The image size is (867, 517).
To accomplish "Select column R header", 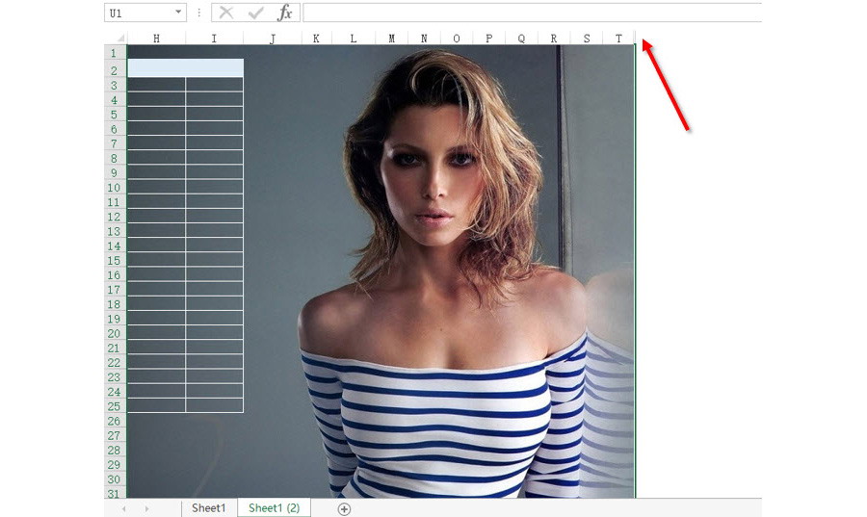I will tap(554, 39).
